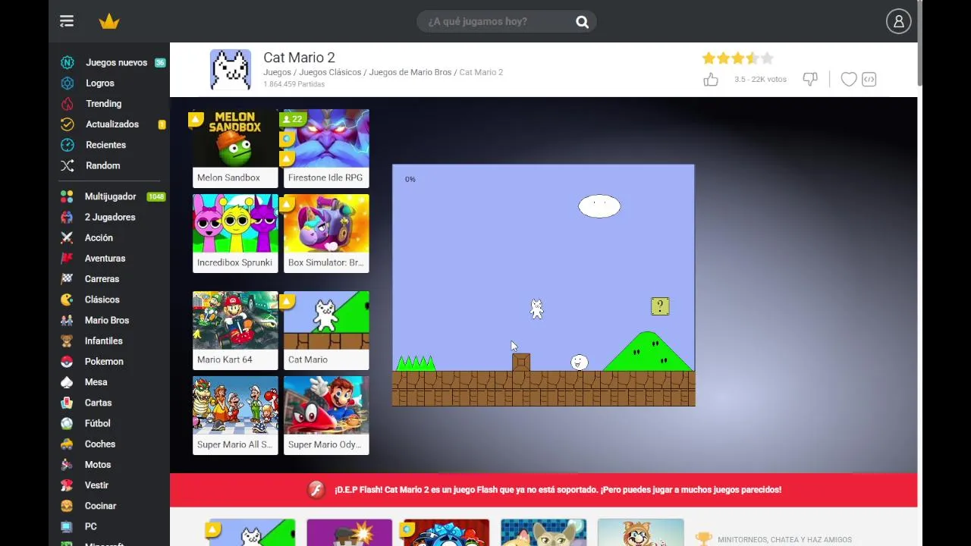Image resolution: width=971 pixels, height=546 pixels.
Task: Click the Carreras checkered flag icon
Action: tap(68, 279)
